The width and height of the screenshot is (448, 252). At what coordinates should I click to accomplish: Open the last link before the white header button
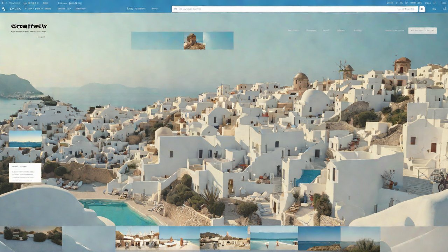[x=394, y=30]
